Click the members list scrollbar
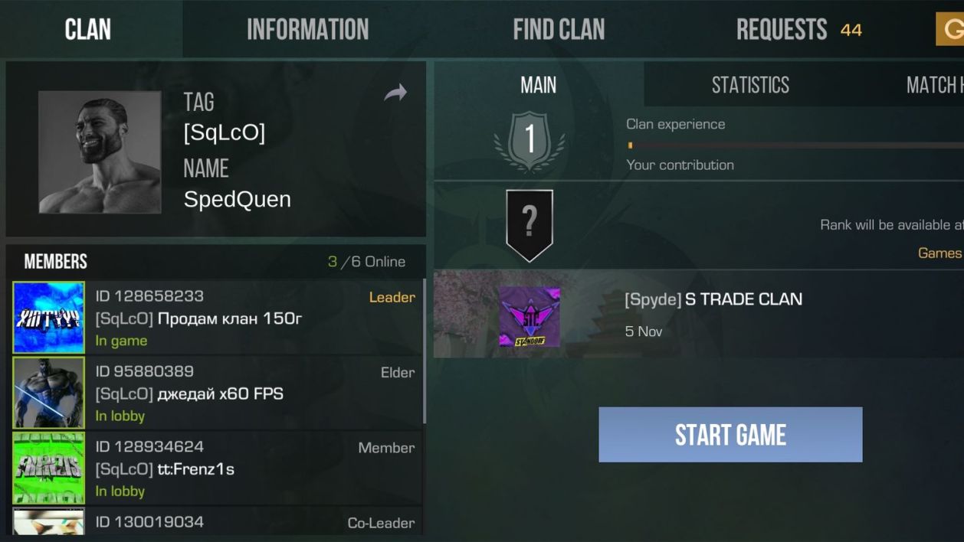 click(425, 352)
